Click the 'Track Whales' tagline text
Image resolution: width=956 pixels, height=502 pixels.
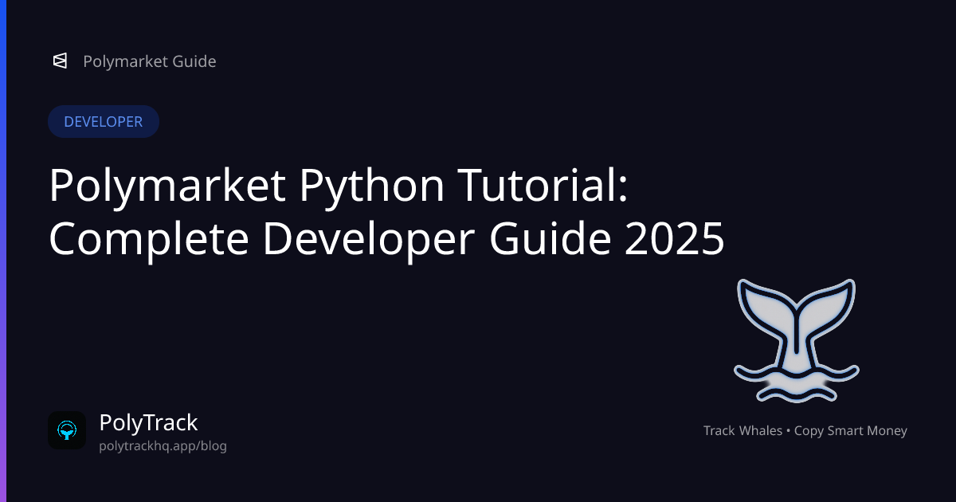(742, 431)
